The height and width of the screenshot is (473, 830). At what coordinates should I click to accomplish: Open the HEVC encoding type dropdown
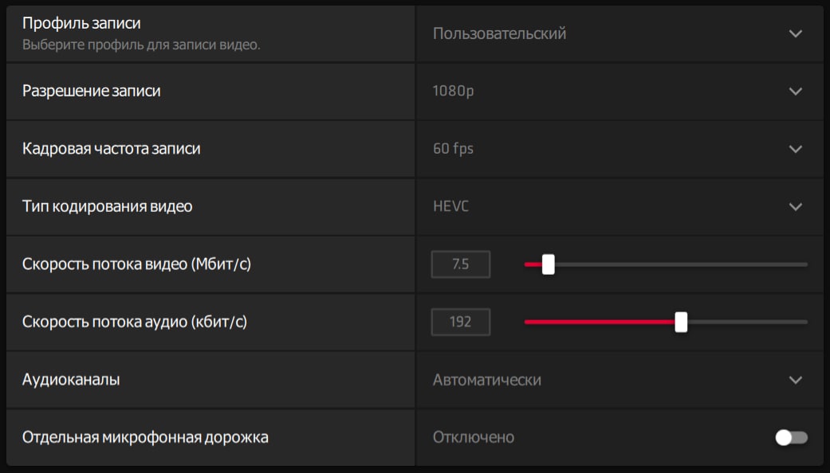point(451,207)
